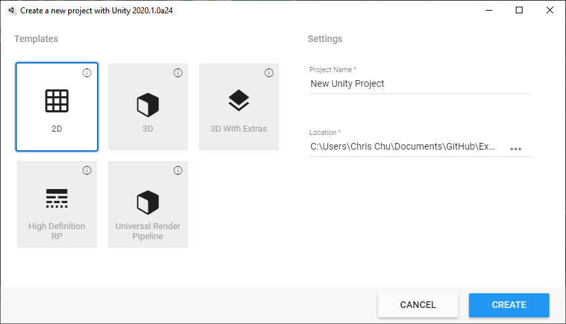Open info for High Definition RP template
The height and width of the screenshot is (324, 566).
pos(87,170)
